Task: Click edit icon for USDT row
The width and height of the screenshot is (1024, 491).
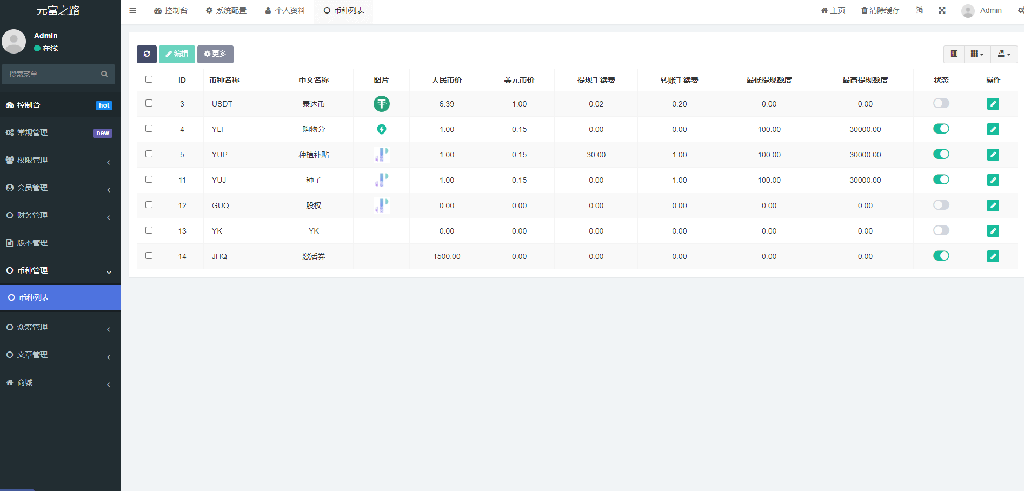Action: (993, 104)
